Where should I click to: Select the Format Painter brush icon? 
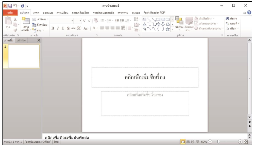[15, 30]
